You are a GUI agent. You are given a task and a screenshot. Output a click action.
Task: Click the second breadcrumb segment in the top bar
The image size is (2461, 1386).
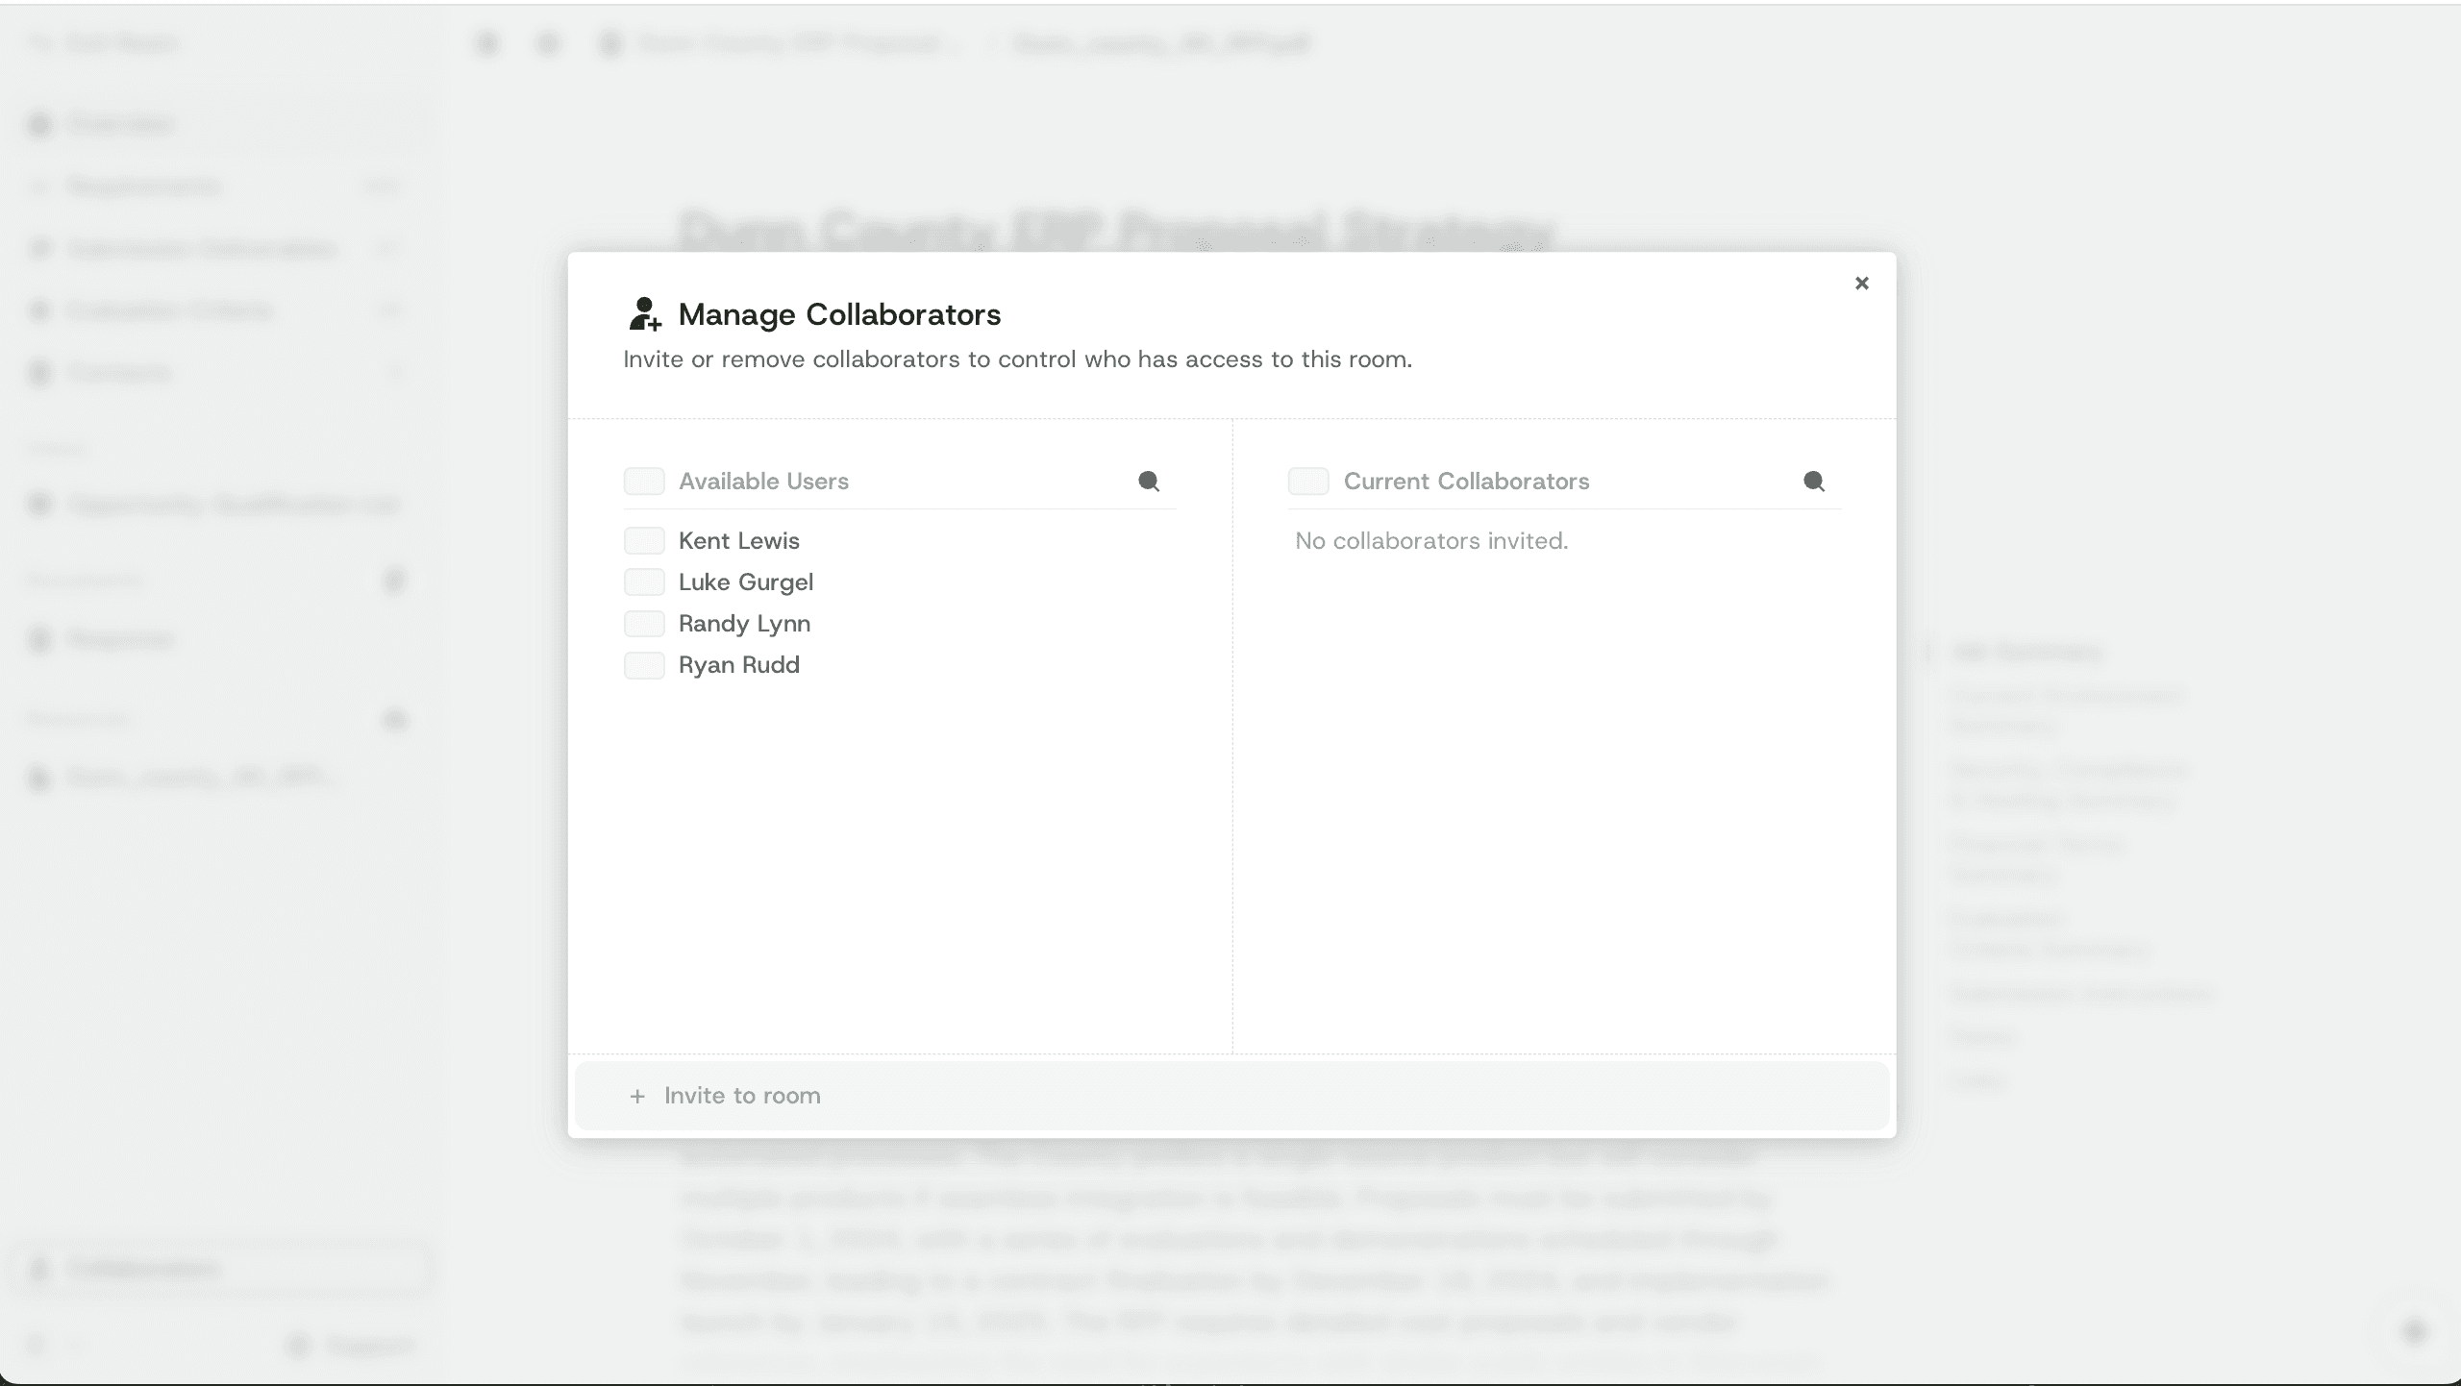(1158, 43)
